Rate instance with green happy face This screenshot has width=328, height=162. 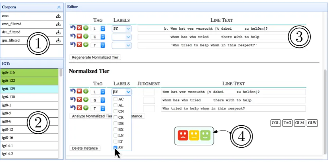point(205,135)
